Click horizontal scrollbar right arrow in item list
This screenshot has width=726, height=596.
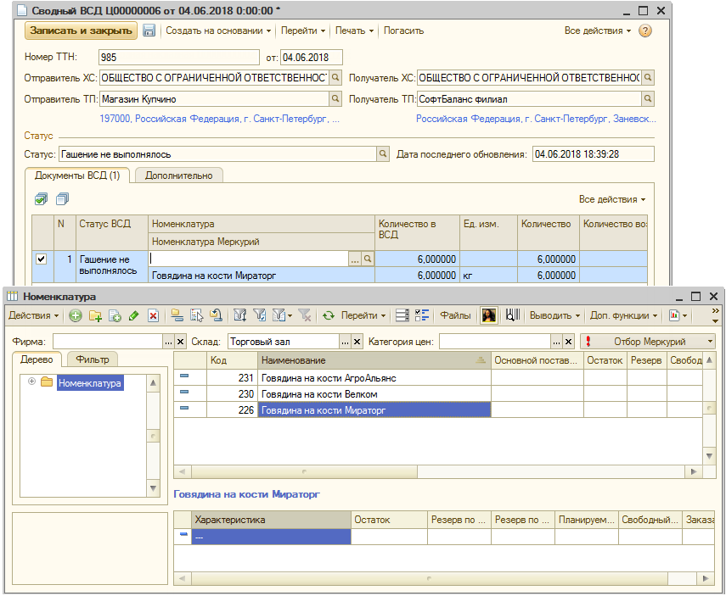(693, 471)
